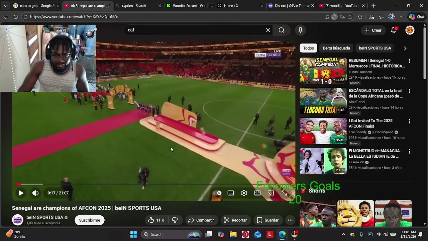Select the beIN SPORTS USA filter chip

[x=375, y=48]
